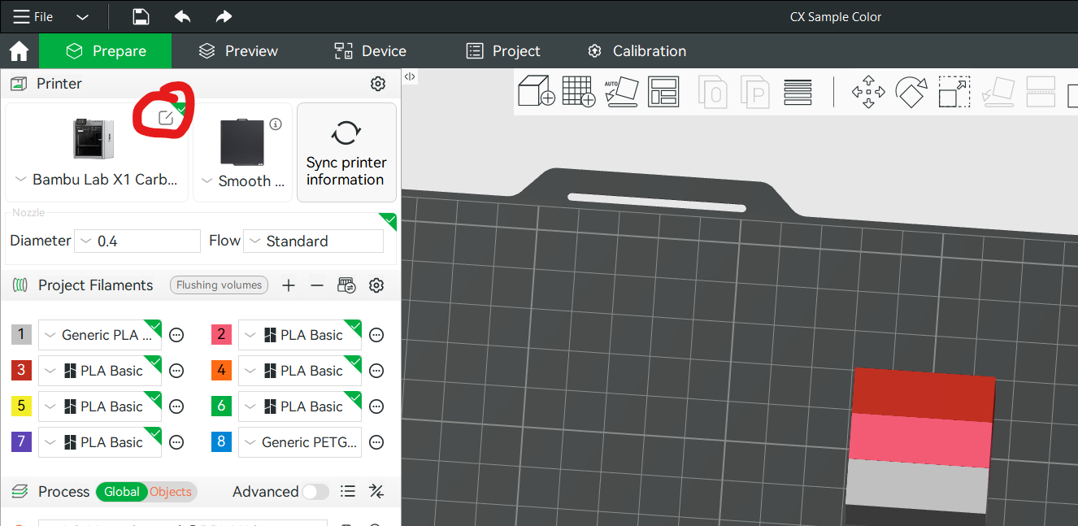This screenshot has height=526, width=1078.
Task: Open the Flushing volumes dialog
Action: tap(220, 285)
